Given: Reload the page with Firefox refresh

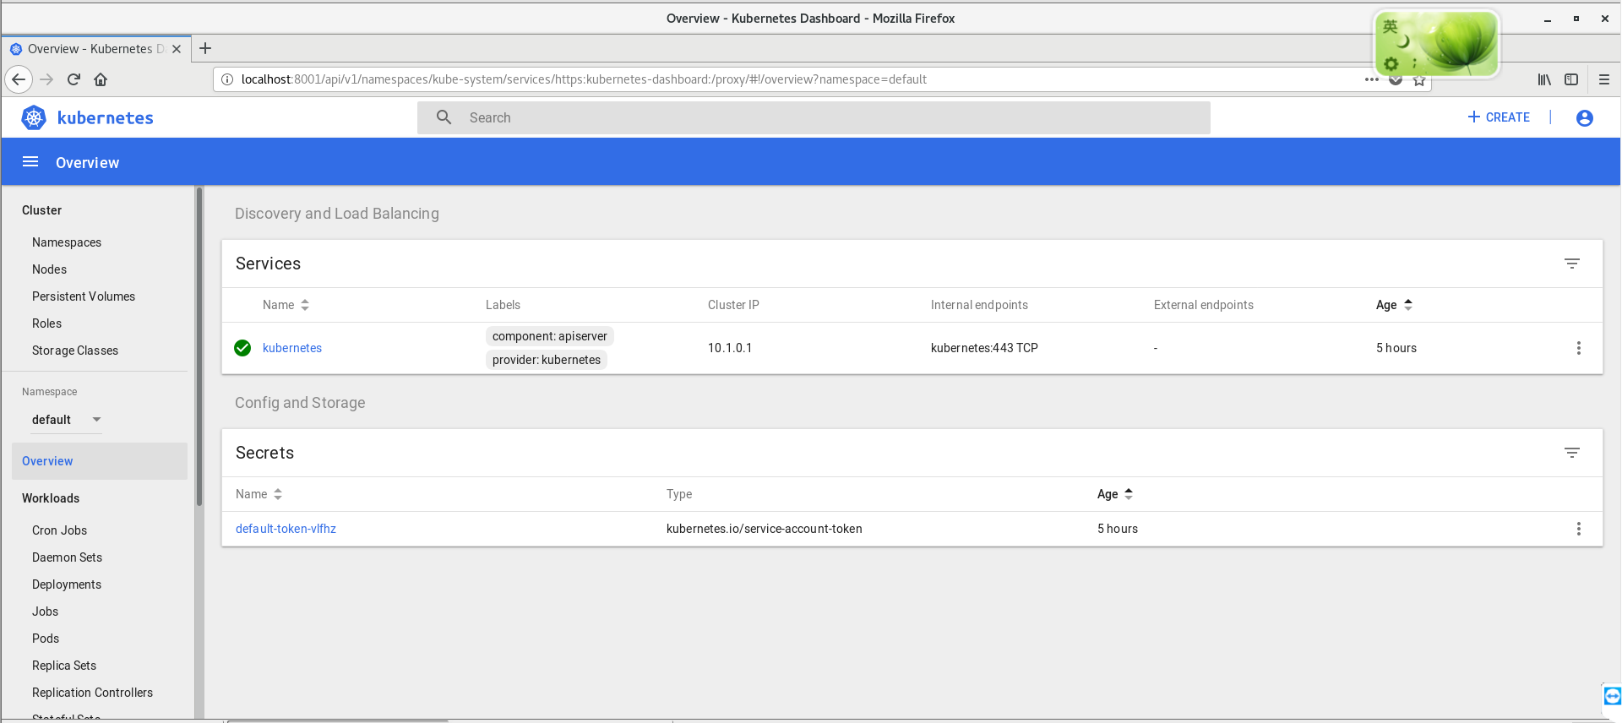Looking at the screenshot, I should (73, 79).
